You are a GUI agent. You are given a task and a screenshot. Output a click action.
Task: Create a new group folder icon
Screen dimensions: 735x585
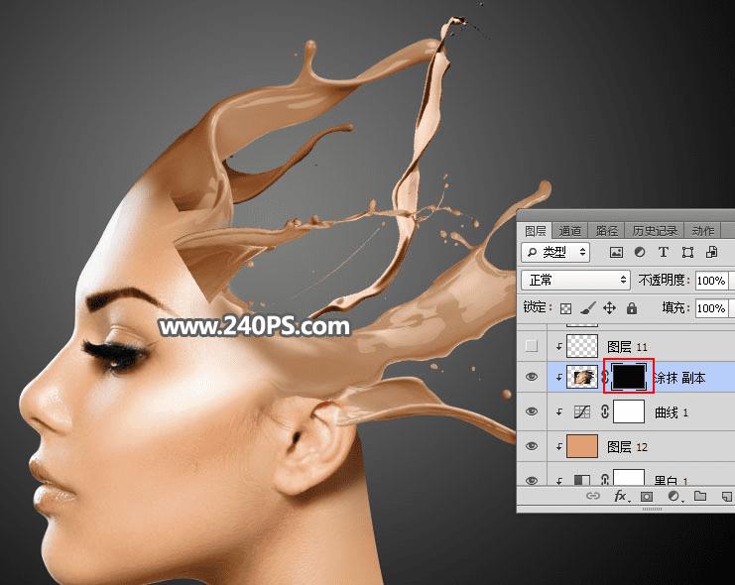700,496
